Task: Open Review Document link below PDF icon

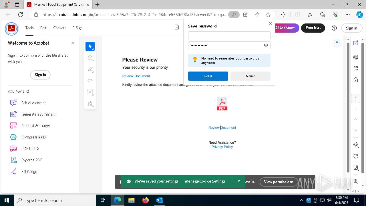Action: pyautogui.click(x=222, y=128)
